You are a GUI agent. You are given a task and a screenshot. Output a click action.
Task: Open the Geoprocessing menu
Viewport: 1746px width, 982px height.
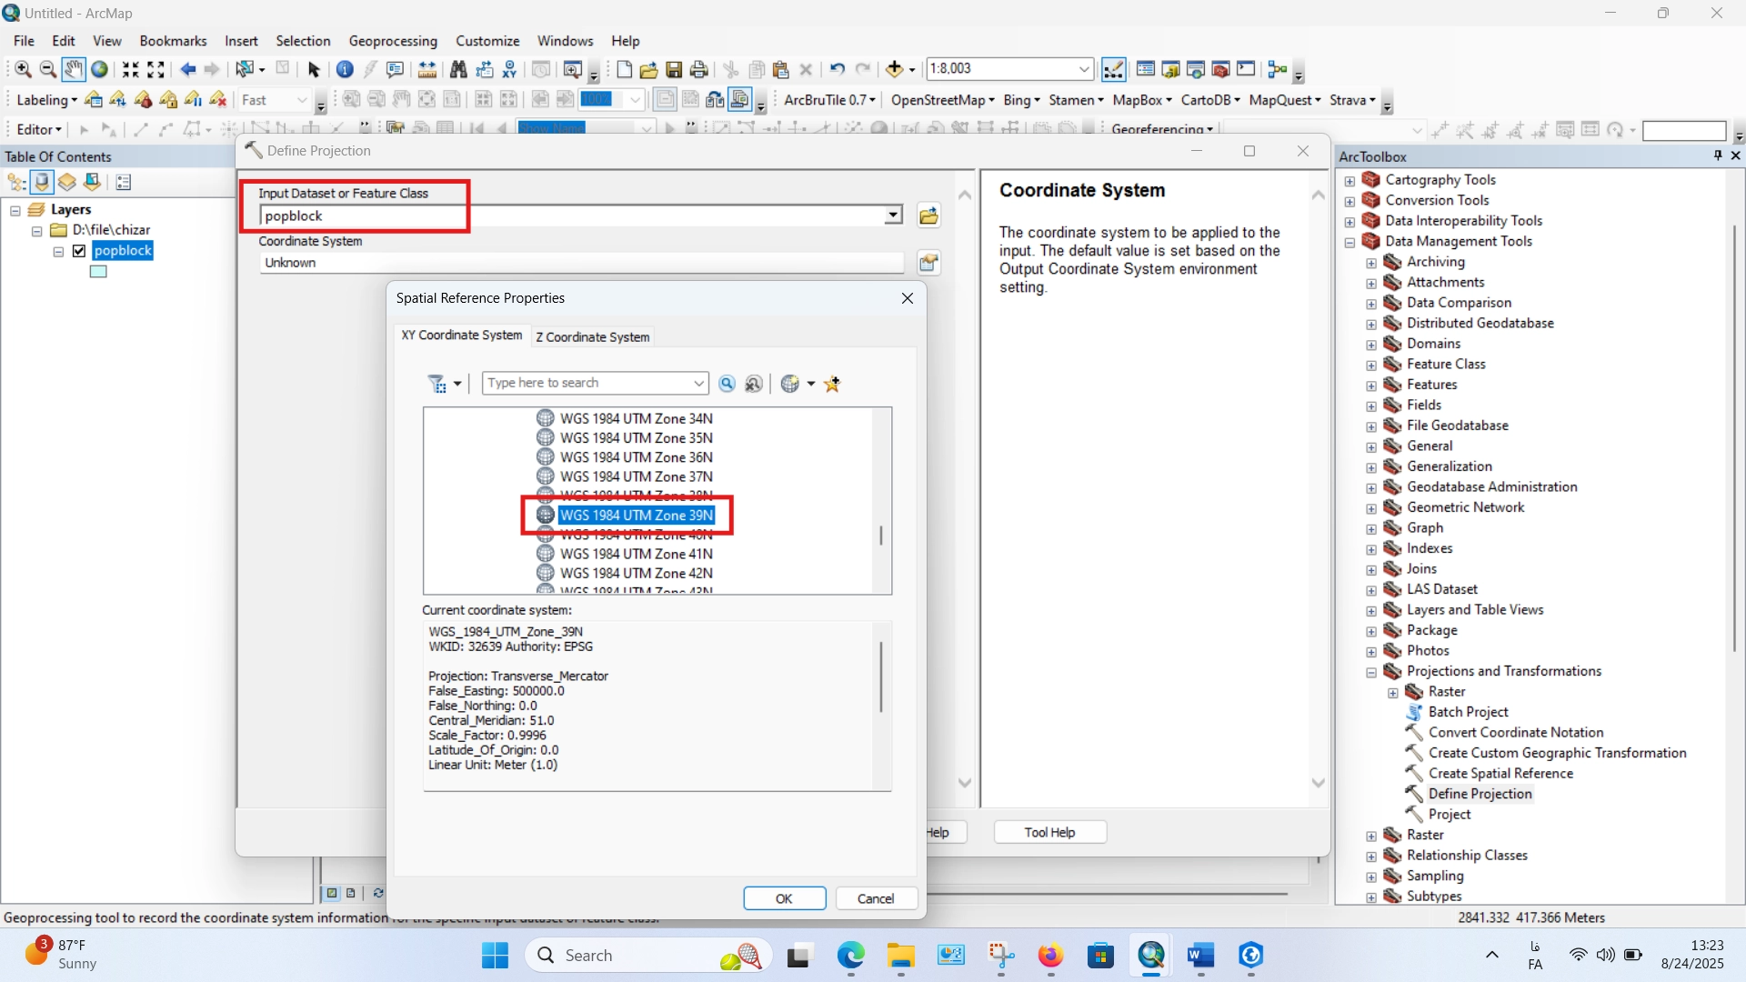pyautogui.click(x=393, y=41)
